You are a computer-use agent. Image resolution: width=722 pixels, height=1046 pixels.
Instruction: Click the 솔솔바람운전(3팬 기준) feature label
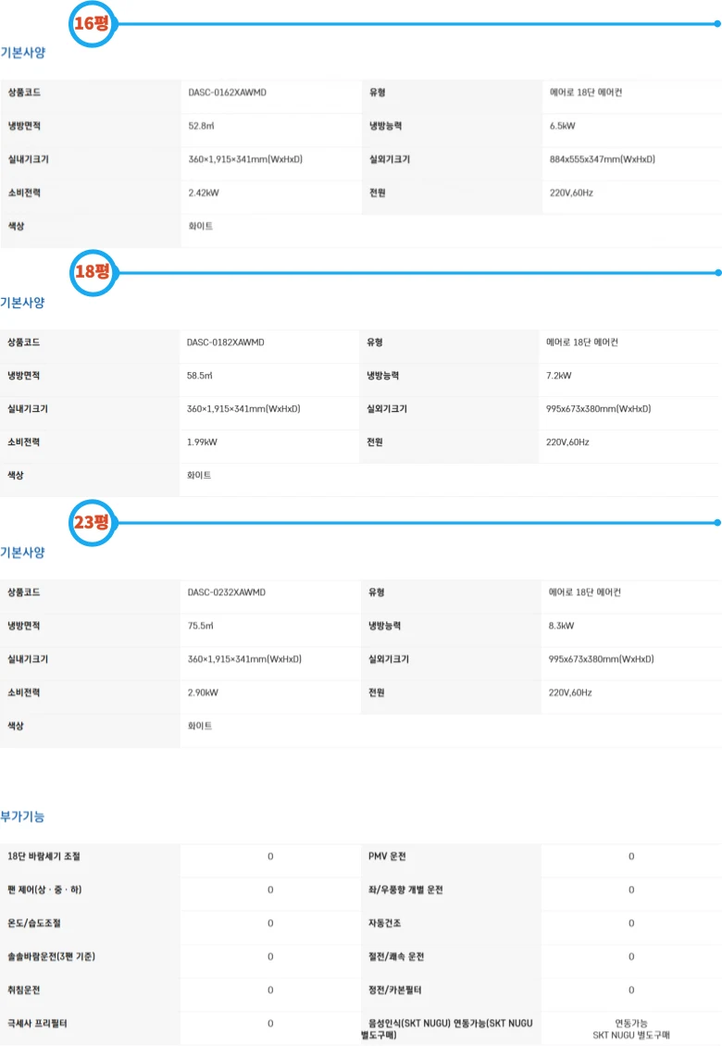tap(52, 956)
